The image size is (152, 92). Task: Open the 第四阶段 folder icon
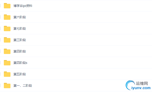[7, 51]
